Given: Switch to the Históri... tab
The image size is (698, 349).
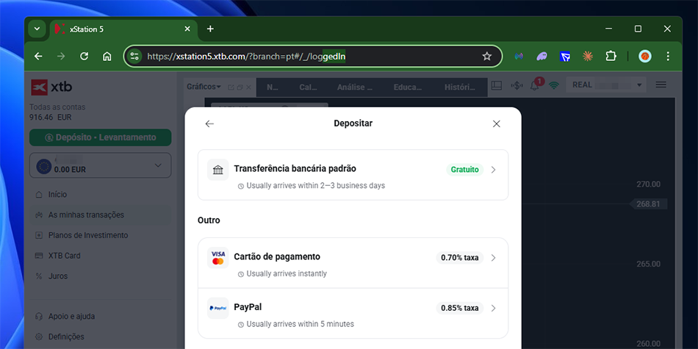Looking at the screenshot, I should tap(459, 87).
